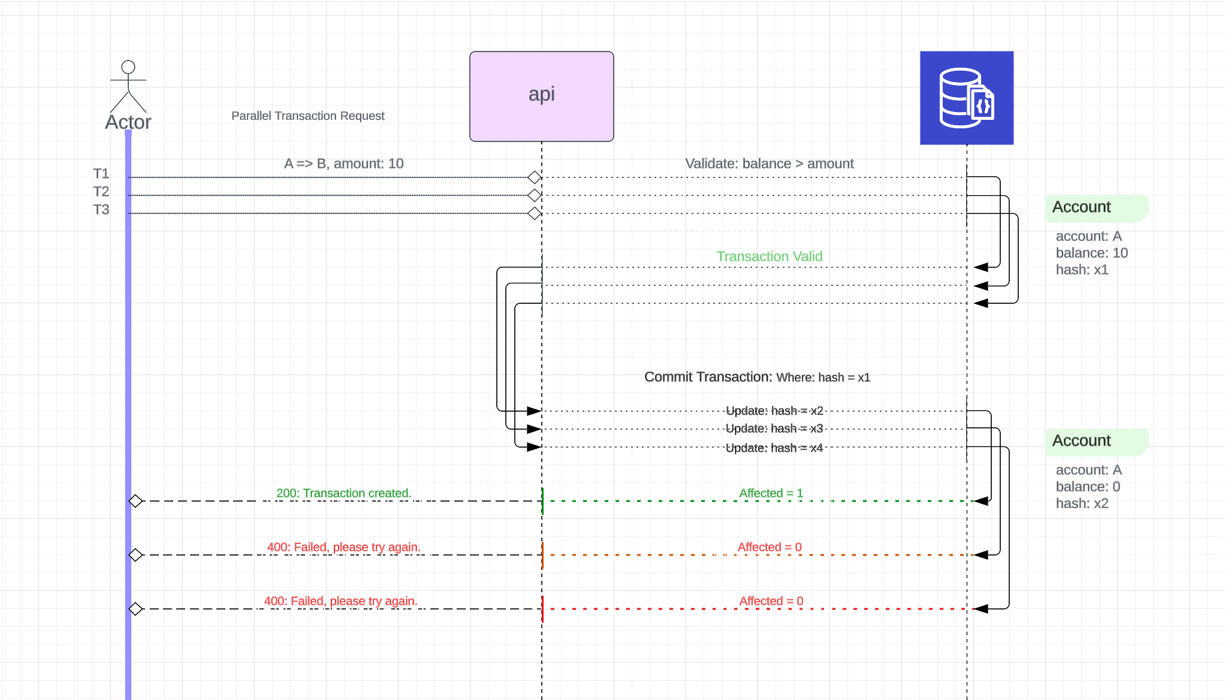Viewport: 1225px width, 700px height.
Task: Select the purple api box
Action: (541, 96)
